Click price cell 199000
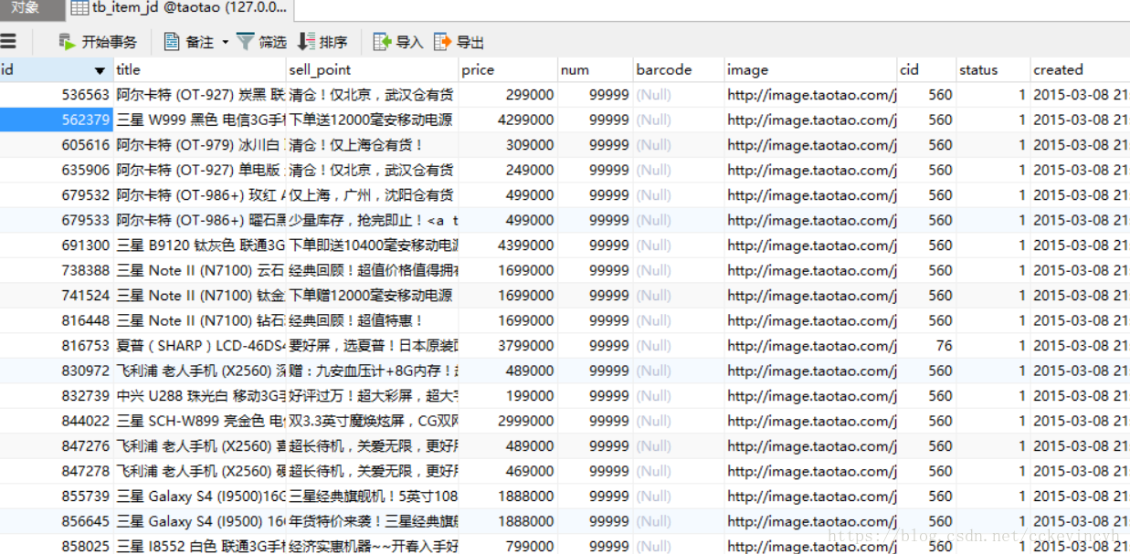 (x=508, y=396)
